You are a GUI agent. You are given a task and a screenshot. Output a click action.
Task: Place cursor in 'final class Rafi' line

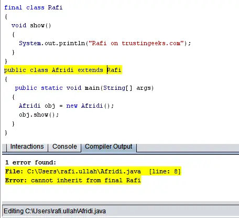pos(34,7)
